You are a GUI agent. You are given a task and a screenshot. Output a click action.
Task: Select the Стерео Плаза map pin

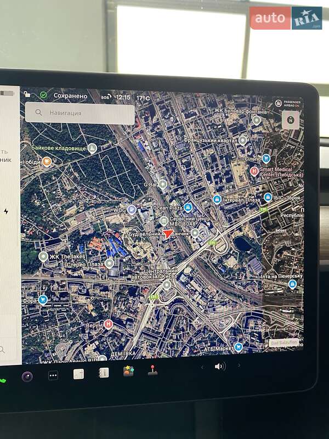pos(109,263)
